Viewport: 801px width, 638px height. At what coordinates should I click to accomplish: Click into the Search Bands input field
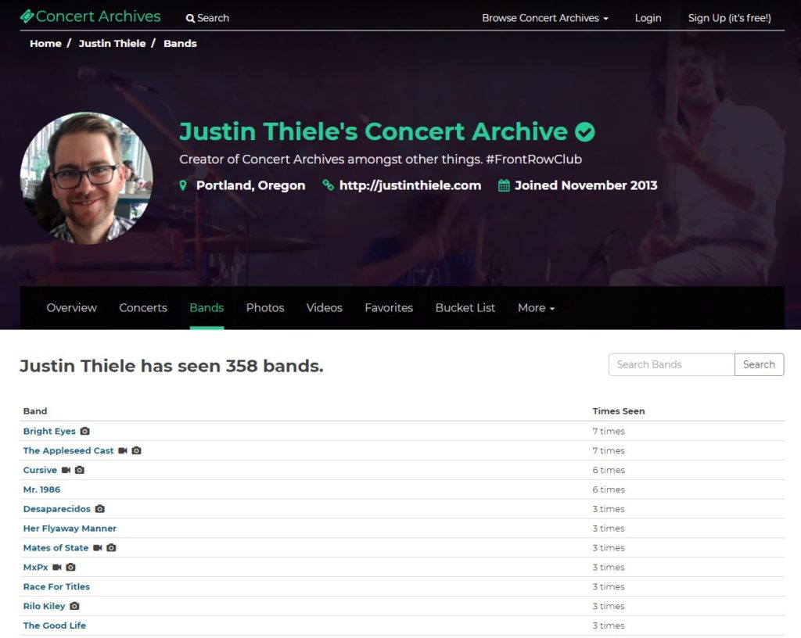pyautogui.click(x=672, y=364)
